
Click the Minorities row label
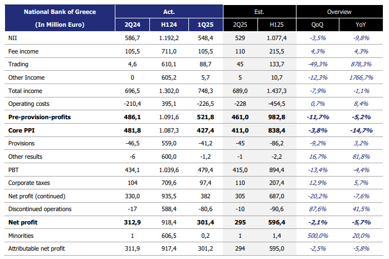coord(21,236)
